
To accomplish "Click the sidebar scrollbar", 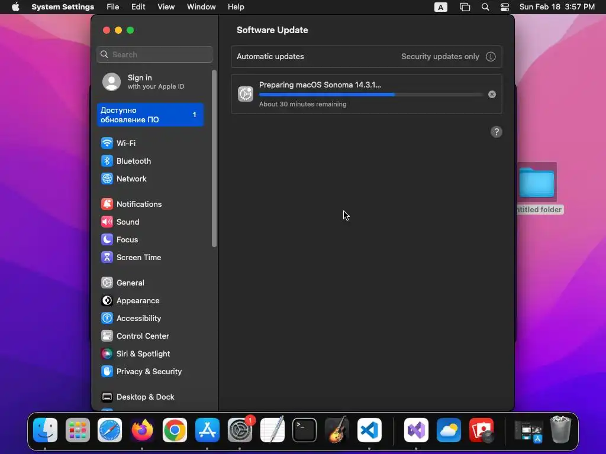I will [x=214, y=158].
